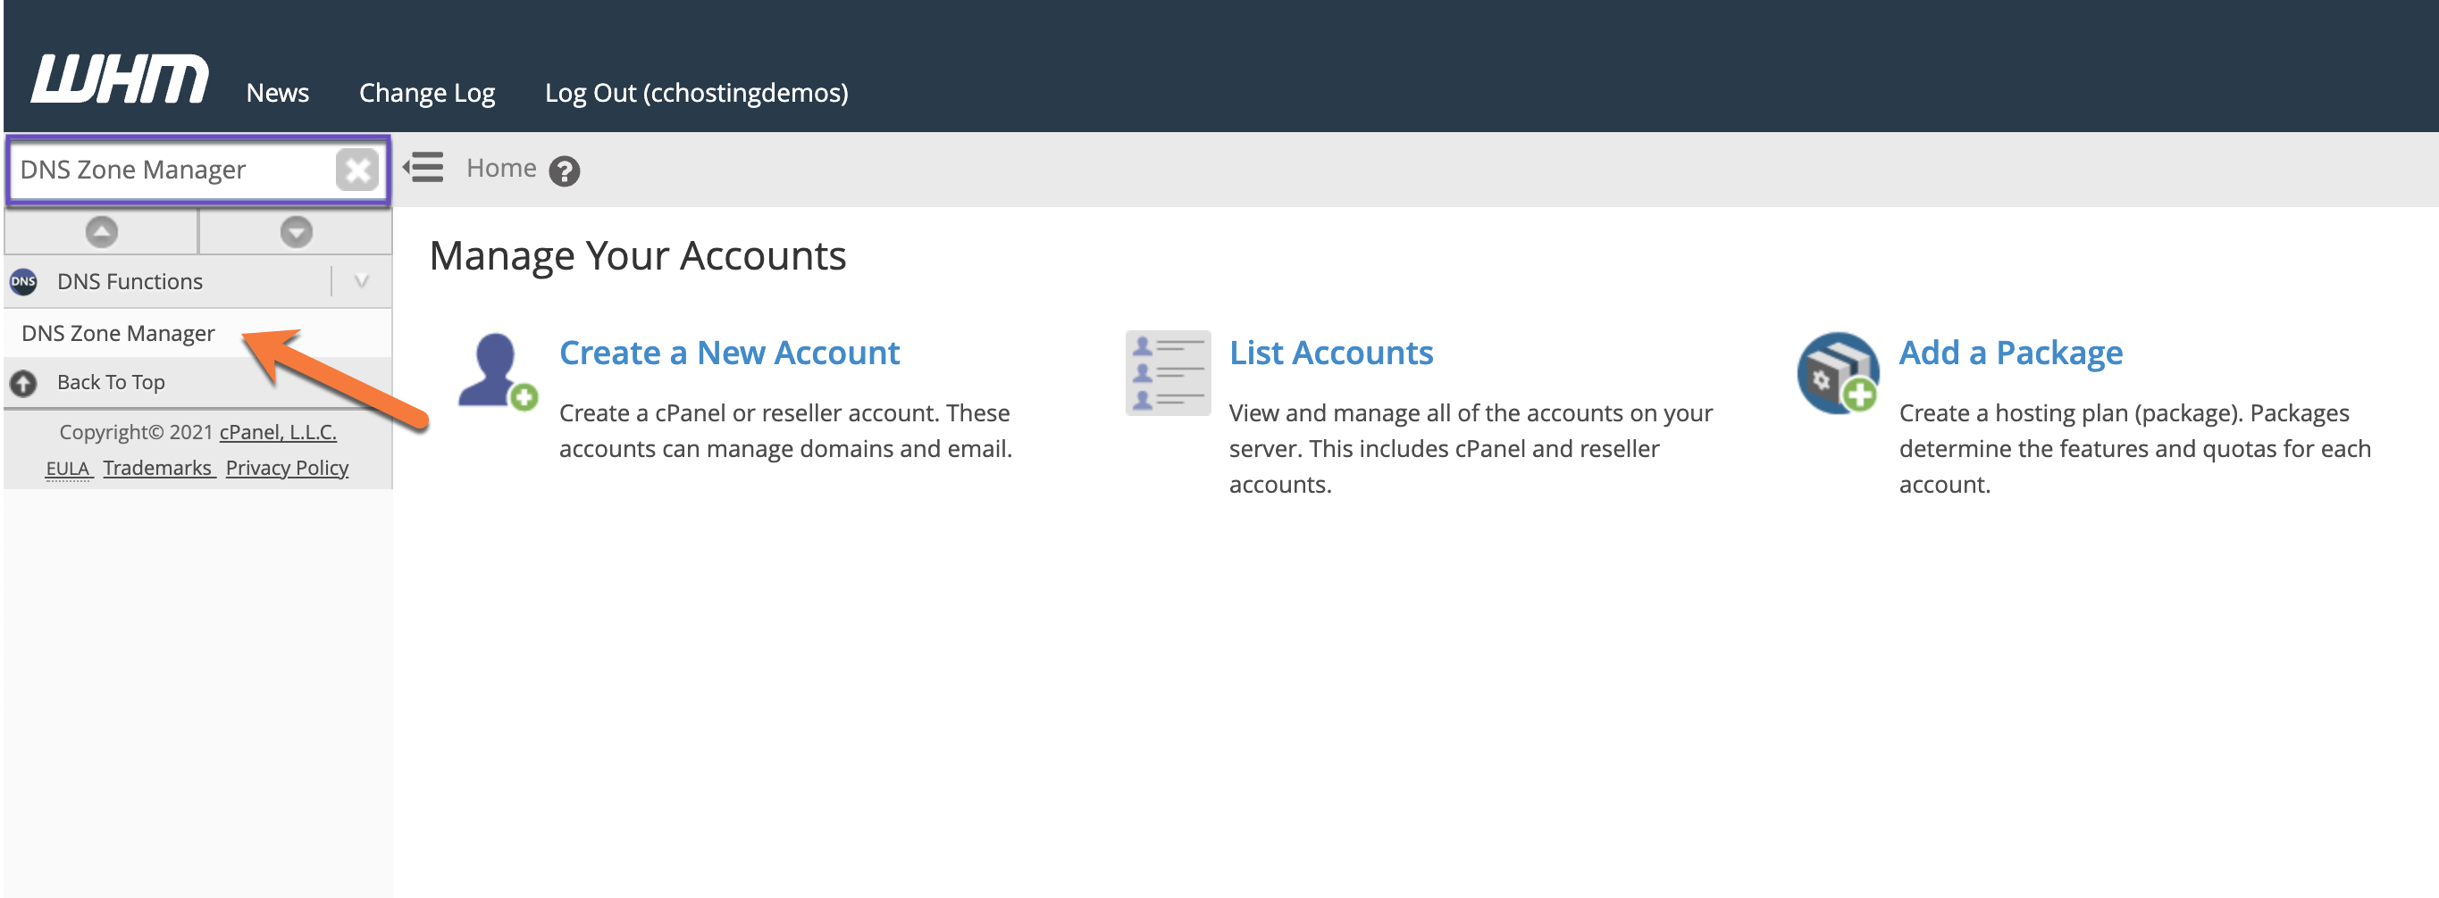Toggle the sidebar collapse menu icon

tap(423, 169)
